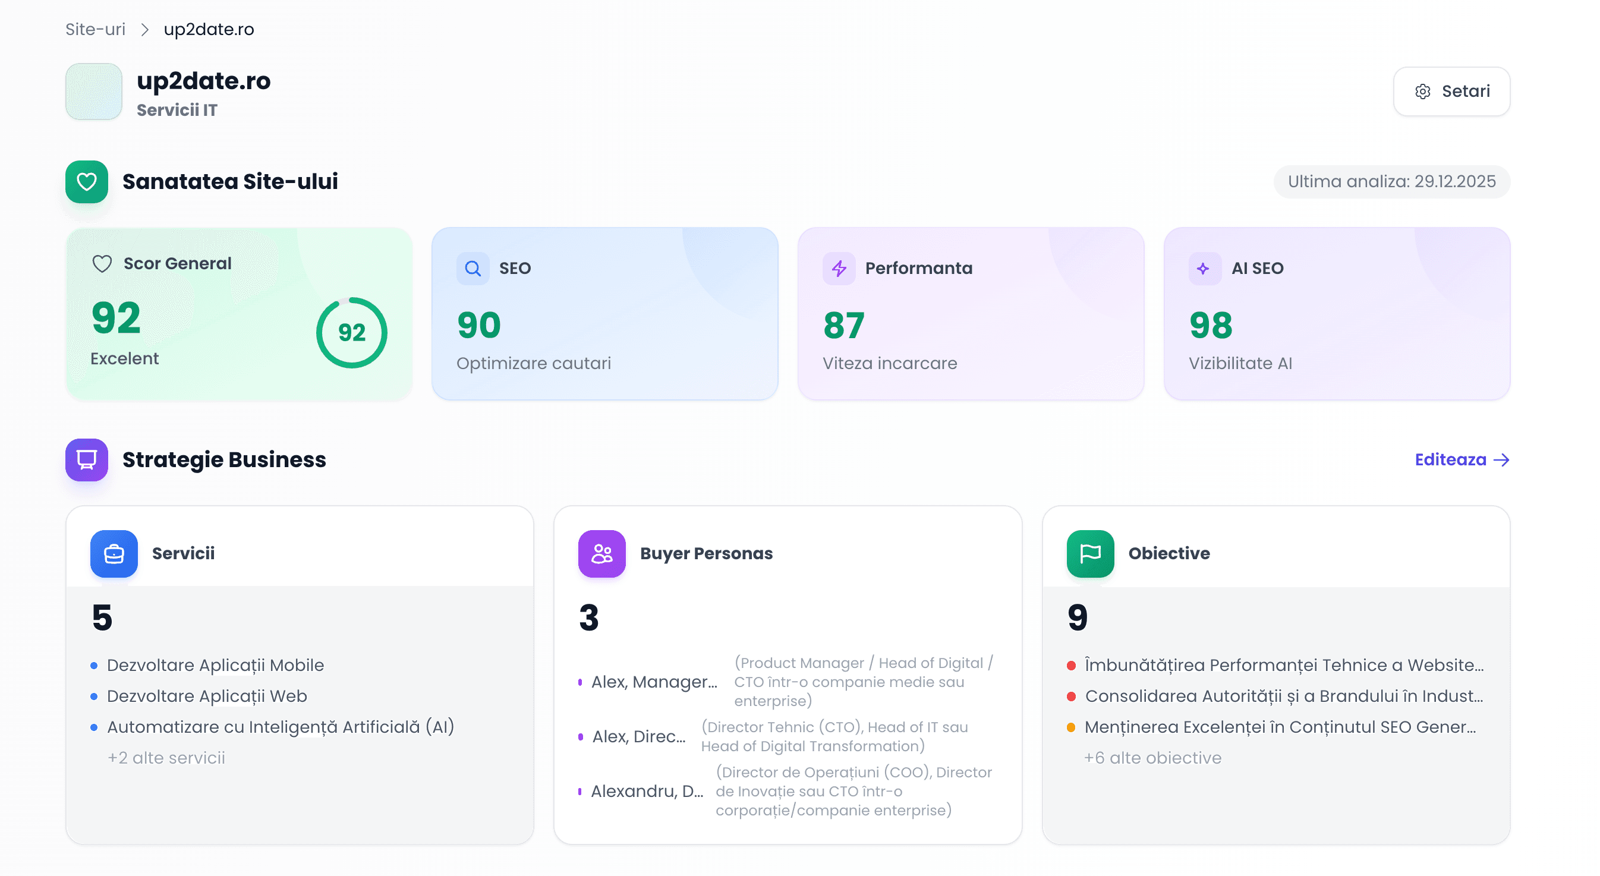Screen dimensions: 1600x876
Task: Select the SEO magnifier icon
Action: [x=473, y=268]
